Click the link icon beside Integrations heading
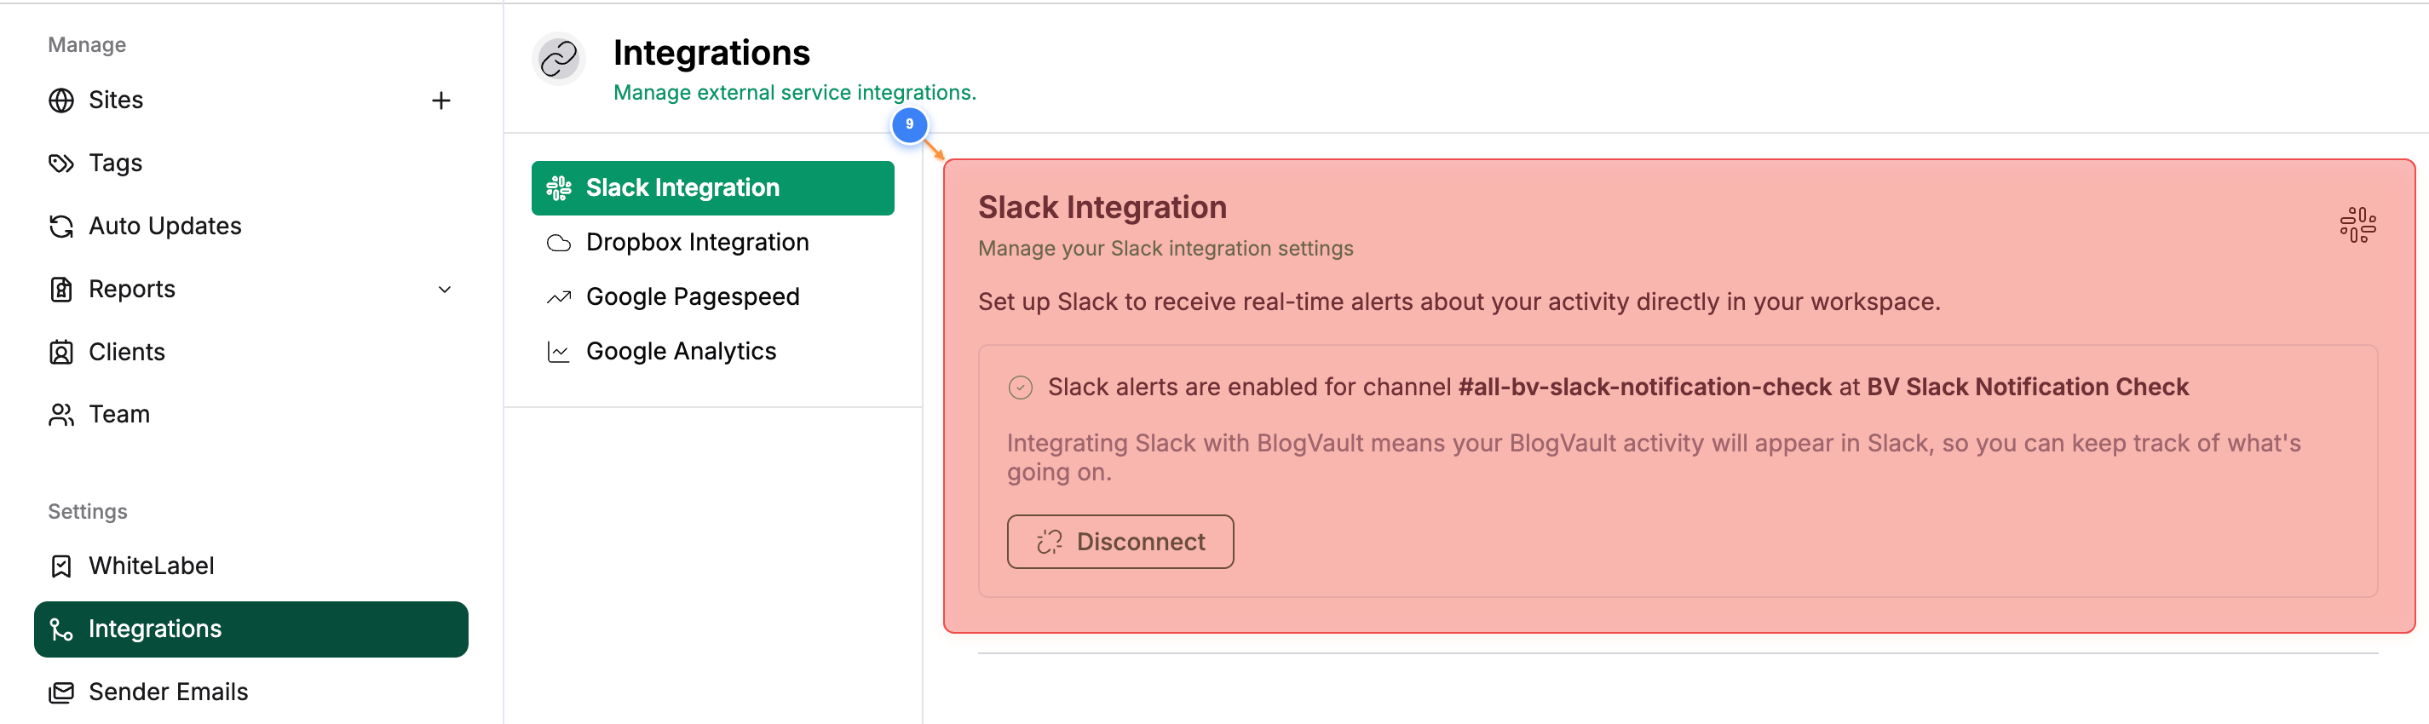 [x=558, y=60]
